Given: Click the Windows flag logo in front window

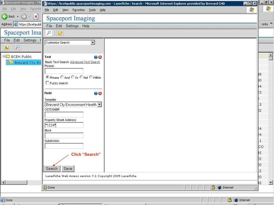Looking at the screenshot, I should click(252, 10).
